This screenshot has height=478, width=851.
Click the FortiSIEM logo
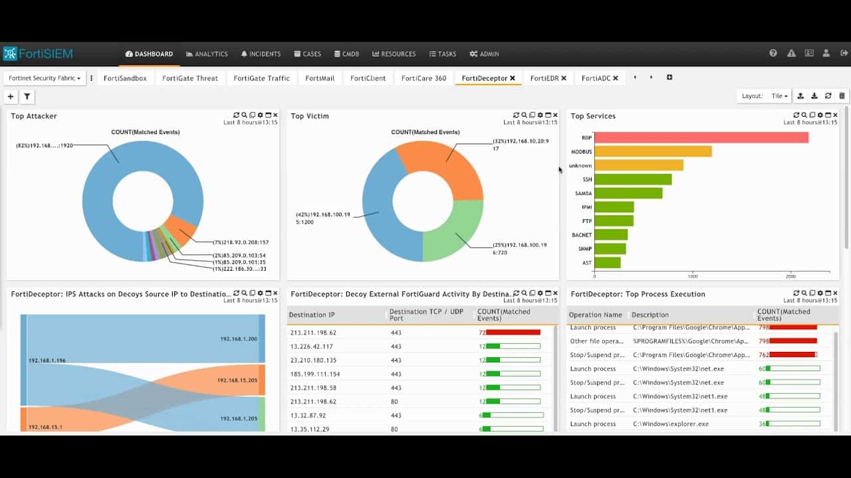click(x=38, y=54)
